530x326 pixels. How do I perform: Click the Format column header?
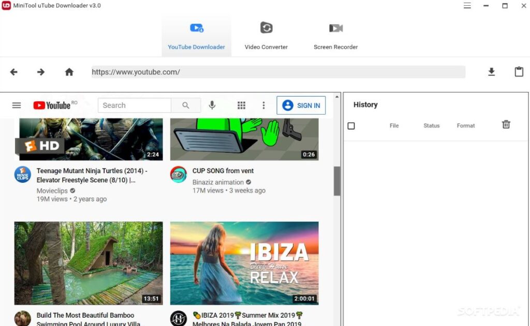click(465, 126)
